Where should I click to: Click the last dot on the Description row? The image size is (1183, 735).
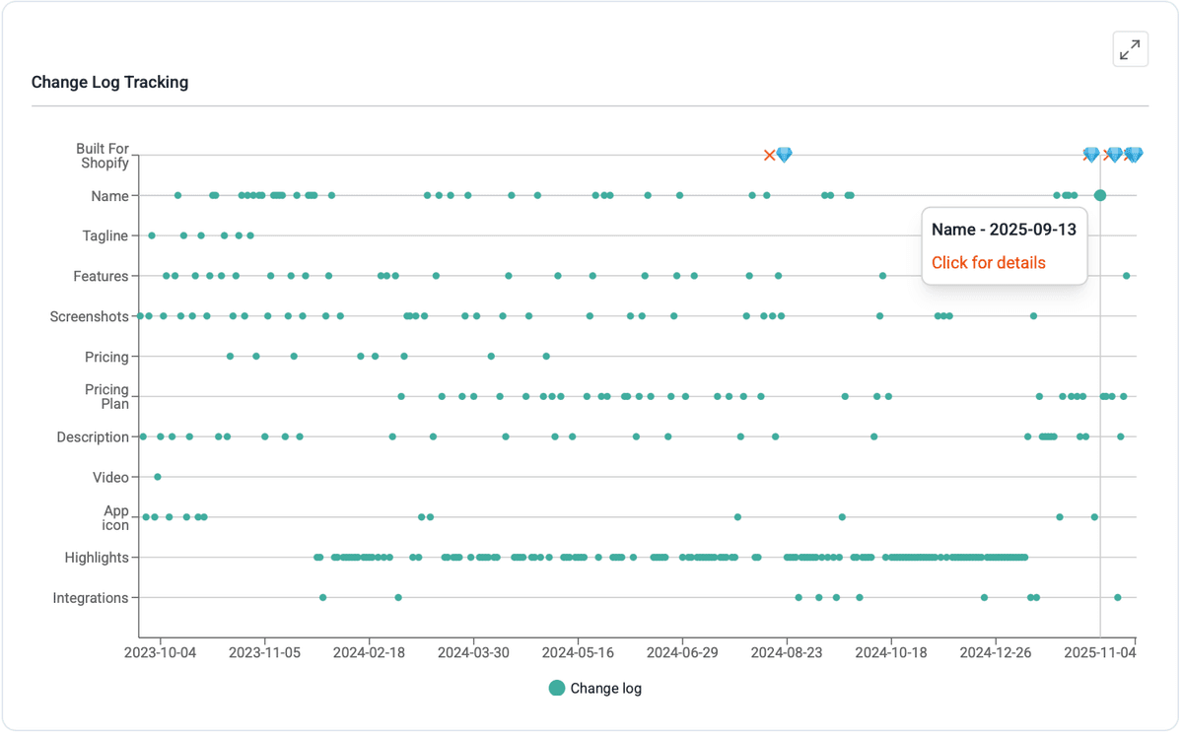(1121, 436)
